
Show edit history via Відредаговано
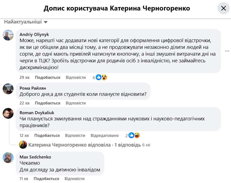[x=105, y=135]
